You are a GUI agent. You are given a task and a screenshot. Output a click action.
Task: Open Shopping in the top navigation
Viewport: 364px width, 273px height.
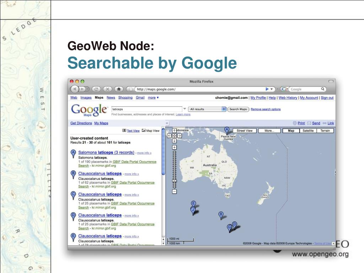point(125,97)
